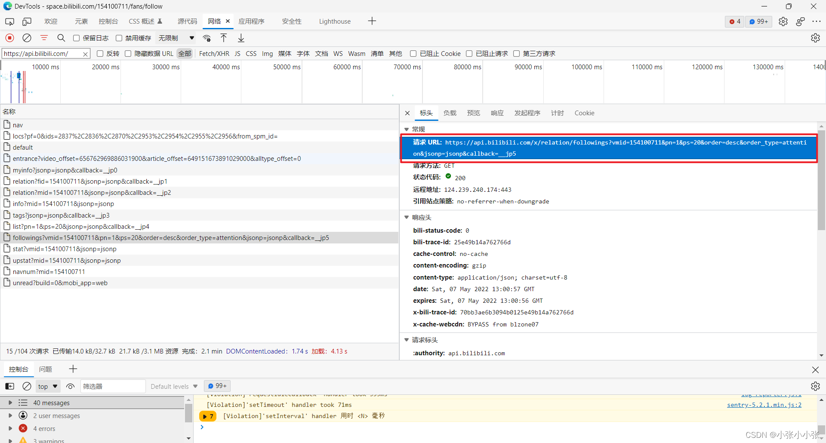Screen dimensions: 826x443
Task: Open the 预览 details tab
Action: coord(474,113)
